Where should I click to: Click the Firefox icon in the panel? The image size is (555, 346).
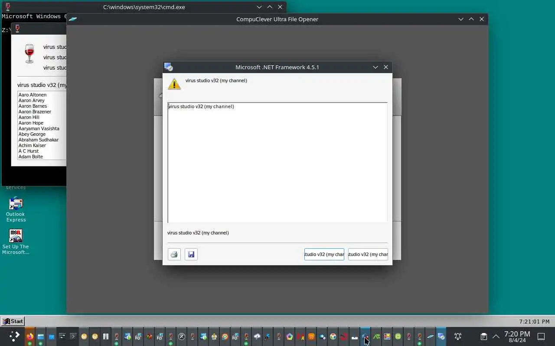point(30,336)
